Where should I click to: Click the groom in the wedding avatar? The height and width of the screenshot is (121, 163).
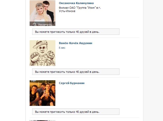tap(49, 11)
